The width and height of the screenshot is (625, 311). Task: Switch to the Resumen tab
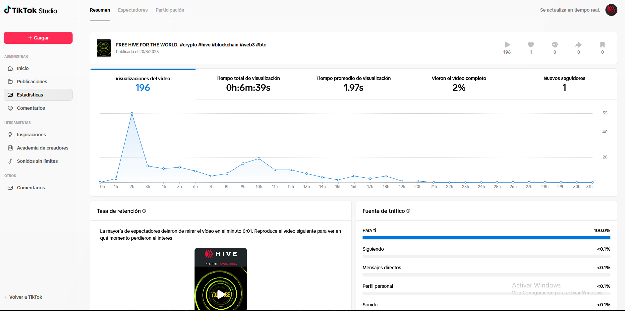(x=100, y=10)
